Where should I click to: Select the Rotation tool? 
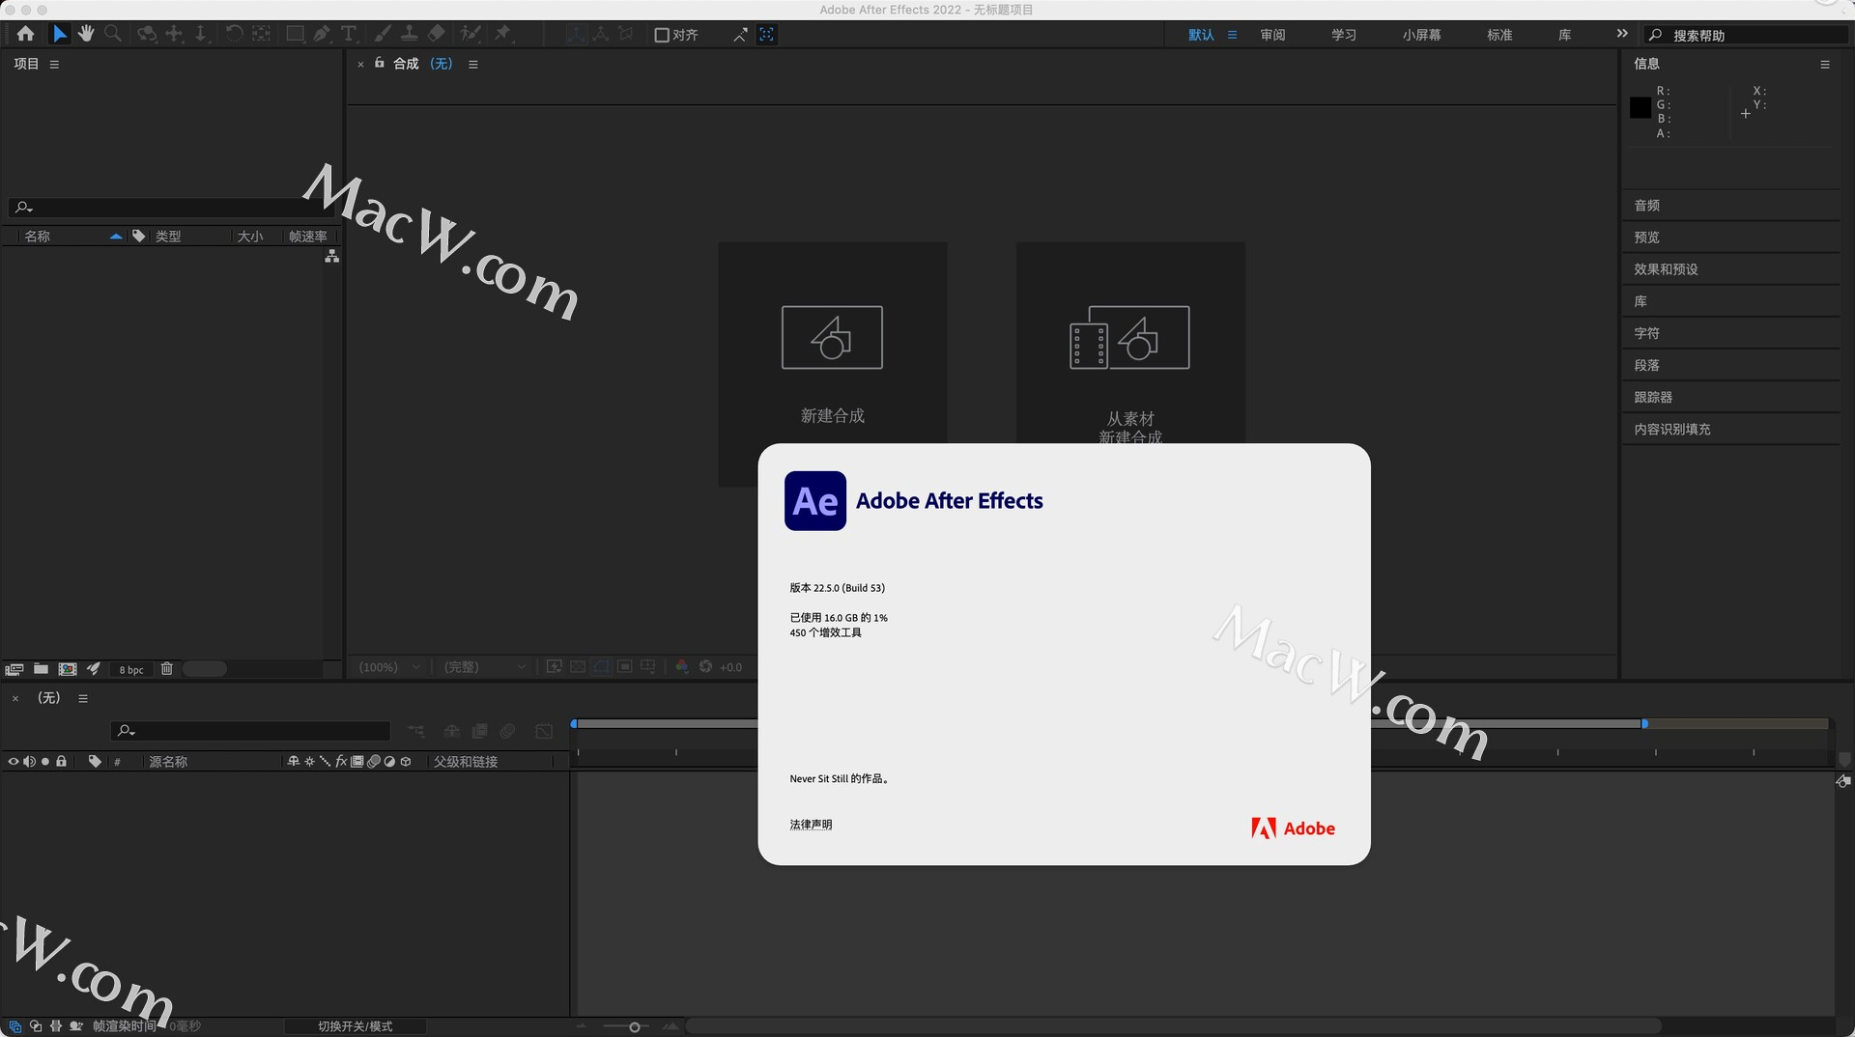pyautogui.click(x=234, y=34)
